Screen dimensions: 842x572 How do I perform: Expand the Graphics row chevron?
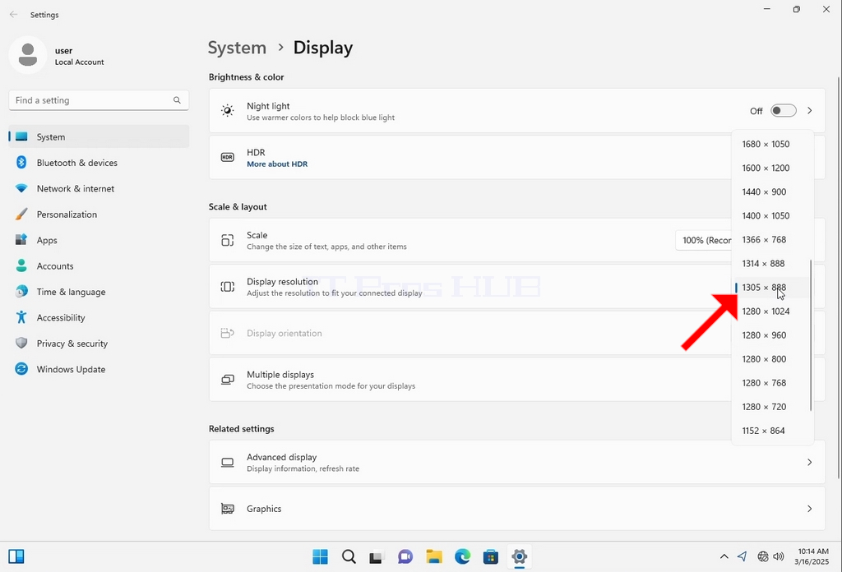coord(809,509)
